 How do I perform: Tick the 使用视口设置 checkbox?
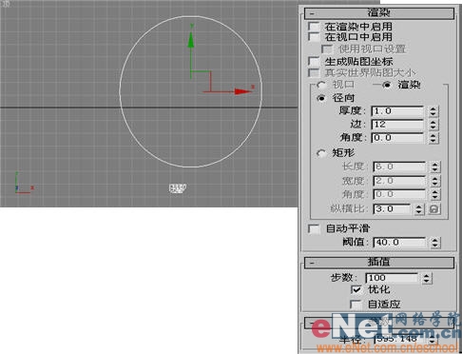[x=327, y=49]
